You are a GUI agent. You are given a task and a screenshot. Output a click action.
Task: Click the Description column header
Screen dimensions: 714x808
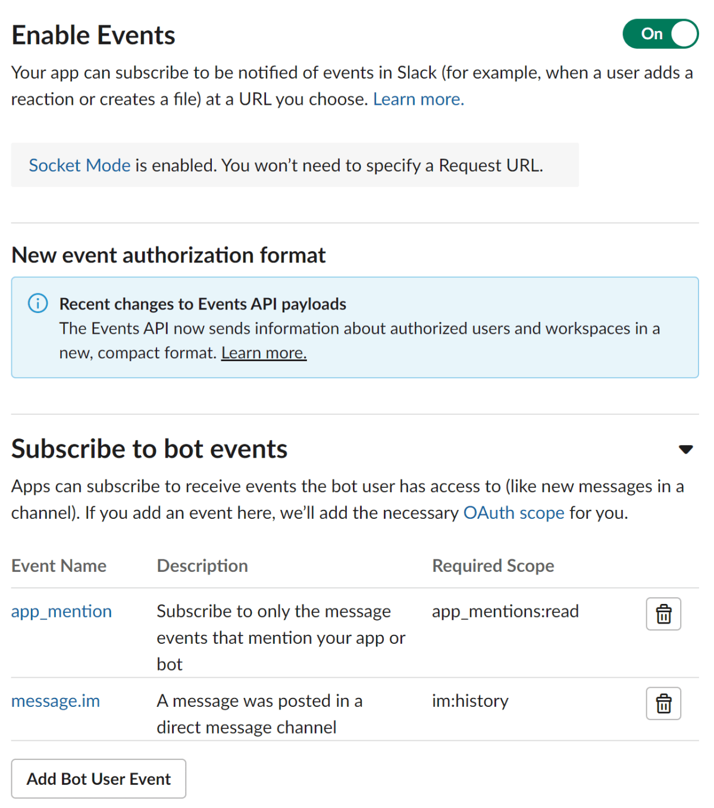(202, 566)
